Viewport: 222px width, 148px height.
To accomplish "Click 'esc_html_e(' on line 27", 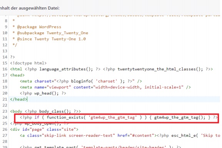I will (185, 135).
